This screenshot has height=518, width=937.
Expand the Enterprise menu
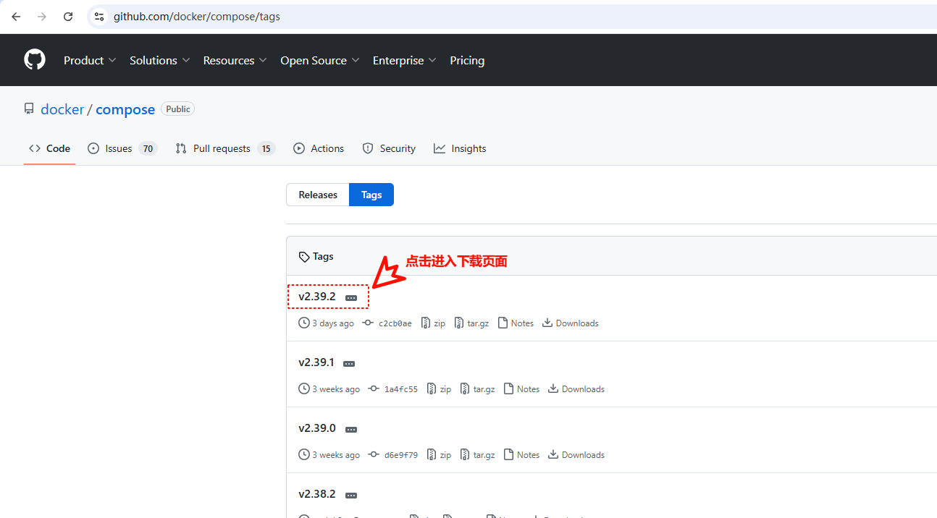tap(404, 61)
